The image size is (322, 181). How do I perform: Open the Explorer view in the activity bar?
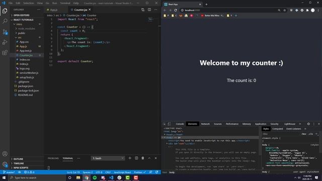coord(5,11)
